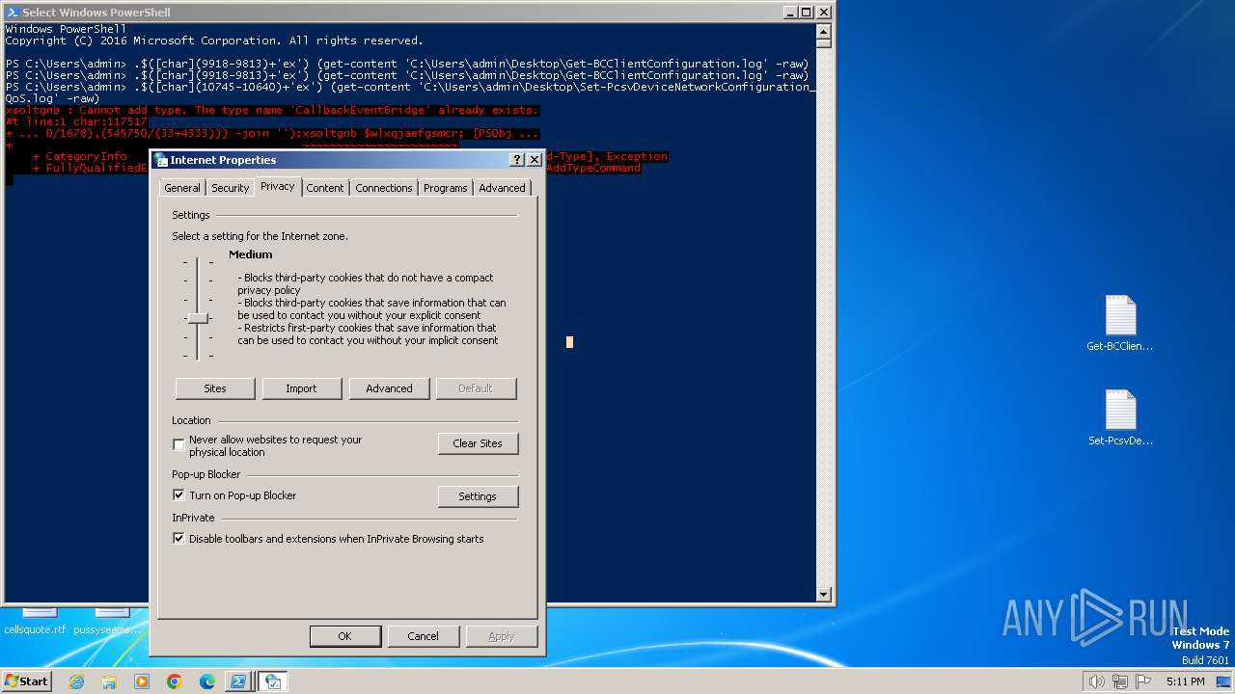Click the PowerShell window title bar icon
This screenshot has height=694, width=1235.
point(12,12)
